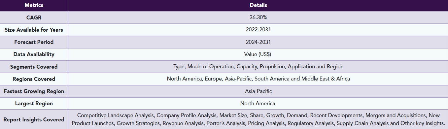
Task: Click the Asia-Pacific value cell
Action: point(258,91)
